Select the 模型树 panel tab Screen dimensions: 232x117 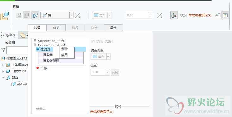pyautogui.click(x=9, y=35)
